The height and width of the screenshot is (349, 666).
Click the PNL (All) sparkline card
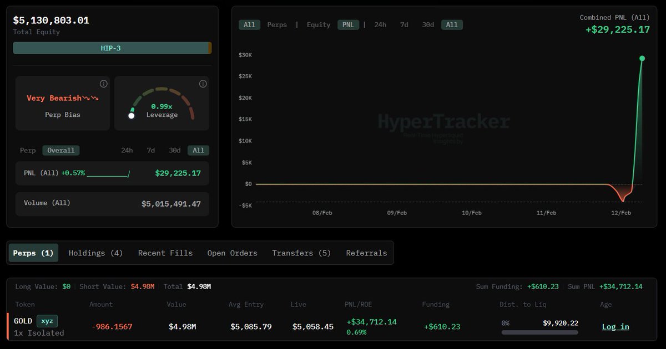point(112,173)
